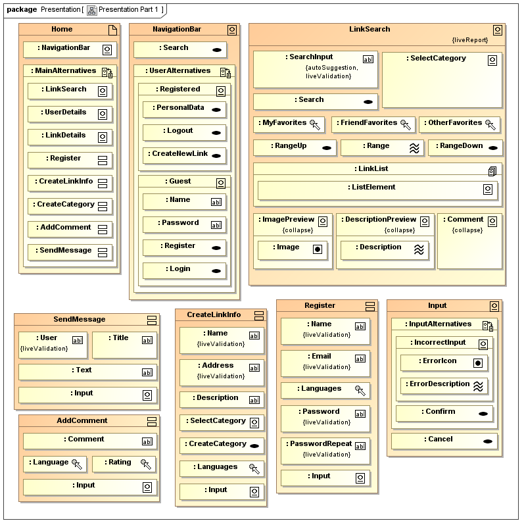Select the User property in SendMessage

point(53,345)
